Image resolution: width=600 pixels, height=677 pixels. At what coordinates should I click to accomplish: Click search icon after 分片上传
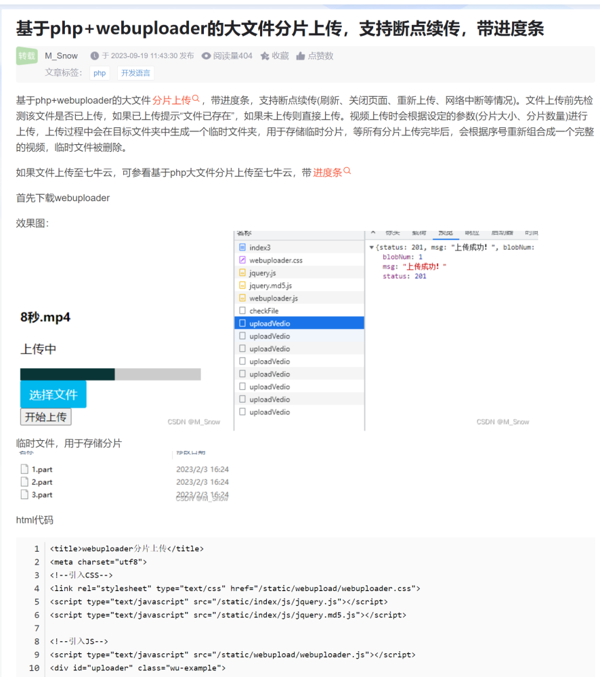pos(196,99)
